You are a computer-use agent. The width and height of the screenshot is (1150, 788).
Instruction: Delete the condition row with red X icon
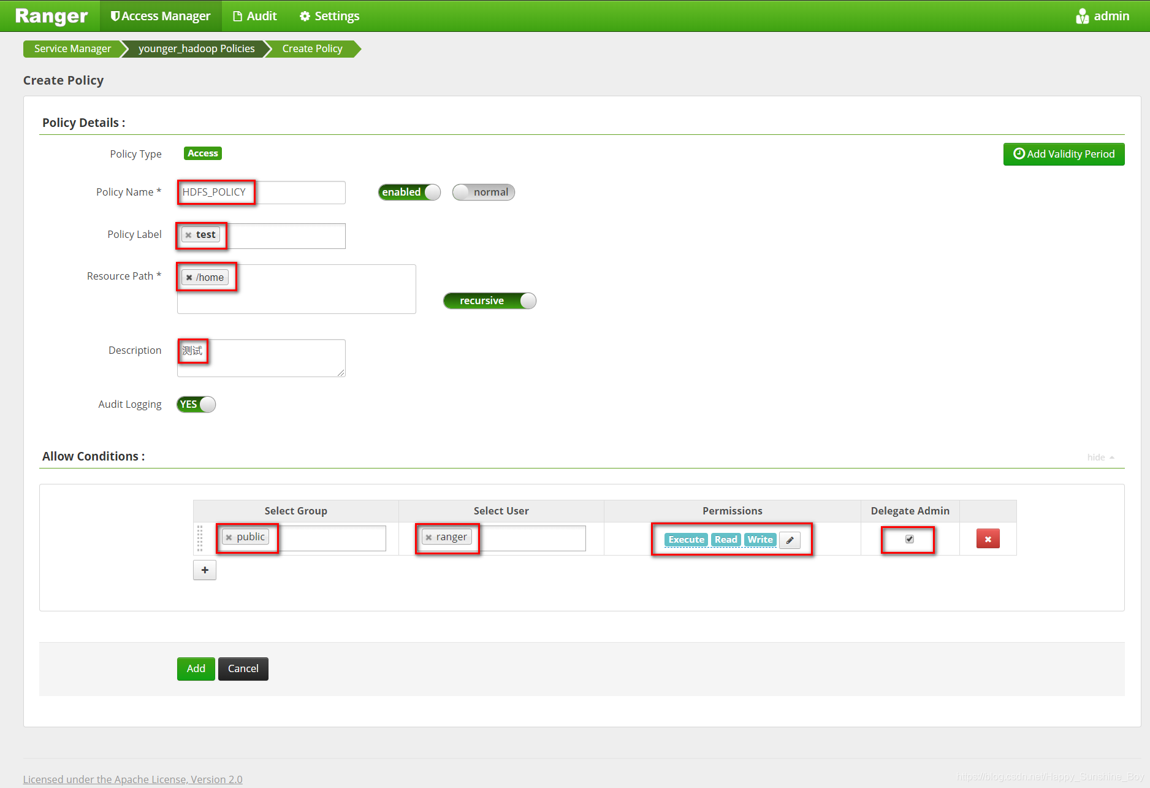988,538
